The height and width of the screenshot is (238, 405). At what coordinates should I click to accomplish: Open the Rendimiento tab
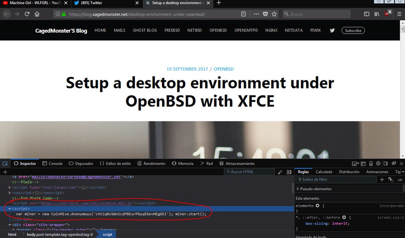click(x=151, y=163)
